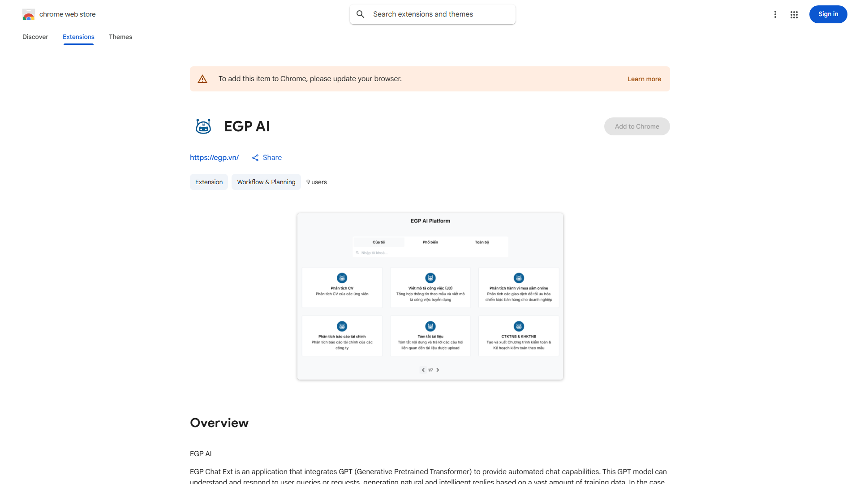Select the Extensions tab
The width and height of the screenshot is (860, 484).
click(x=78, y=37)
